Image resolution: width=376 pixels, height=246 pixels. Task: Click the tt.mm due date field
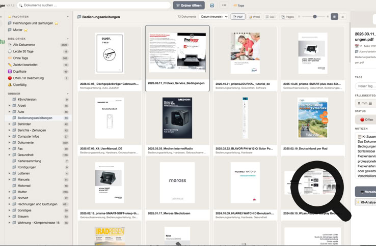(x=366, y=103)
